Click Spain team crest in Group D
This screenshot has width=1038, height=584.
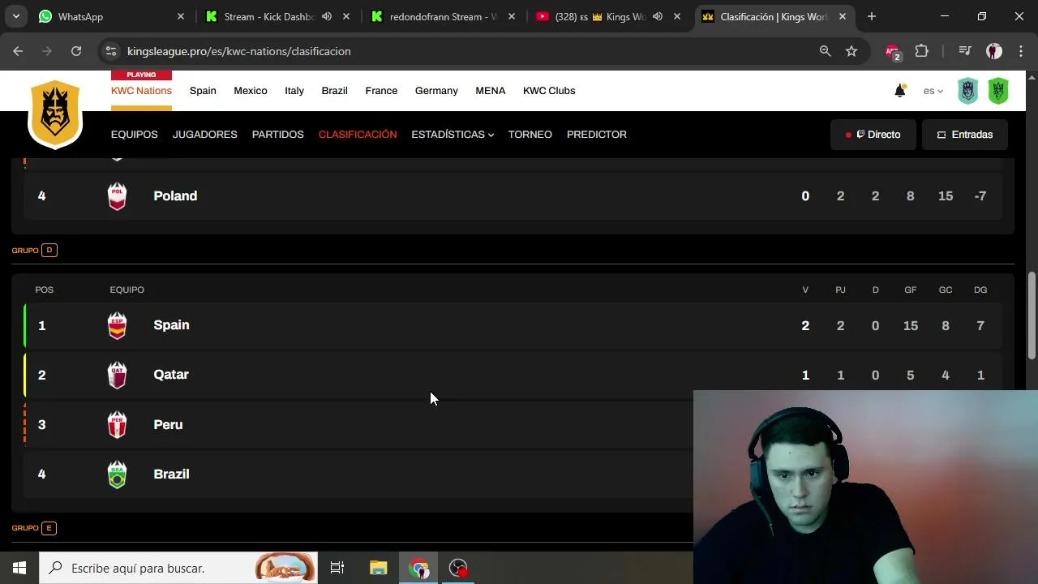(x=118, y=325)
